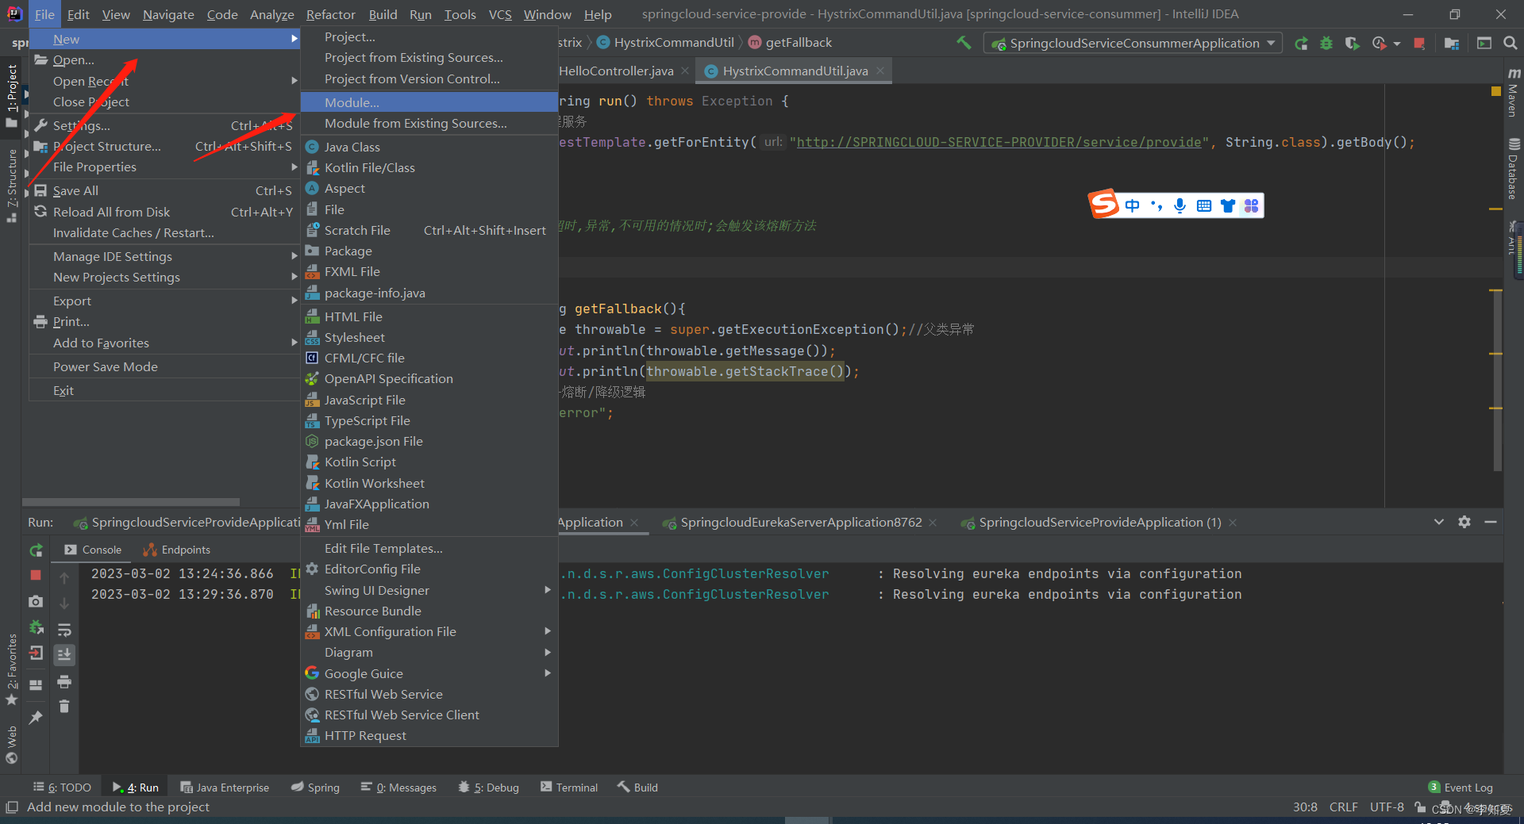Open the Event Log
The width and height of the screenshot is (1524, 824).
[x=1468, y=787]
